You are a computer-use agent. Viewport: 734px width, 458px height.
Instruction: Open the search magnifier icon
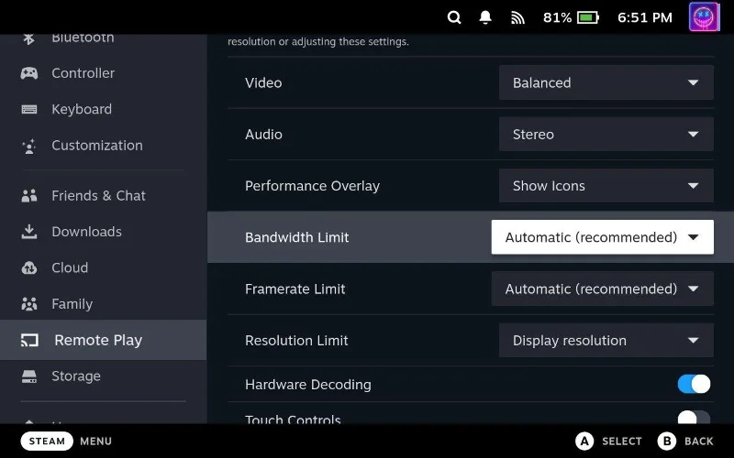click(454, 17)
